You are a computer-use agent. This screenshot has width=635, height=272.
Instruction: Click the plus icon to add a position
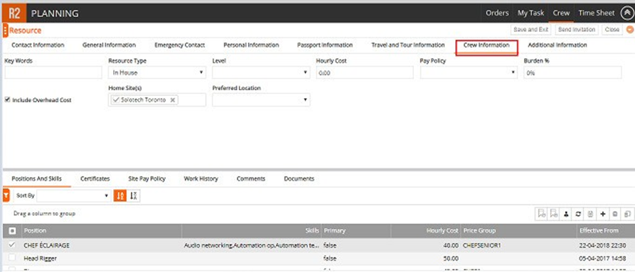click(x=602, y=214)
